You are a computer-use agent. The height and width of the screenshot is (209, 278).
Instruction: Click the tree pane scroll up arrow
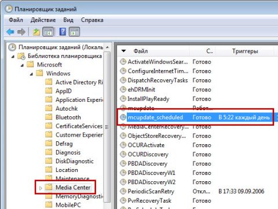[x=107, y=47]
